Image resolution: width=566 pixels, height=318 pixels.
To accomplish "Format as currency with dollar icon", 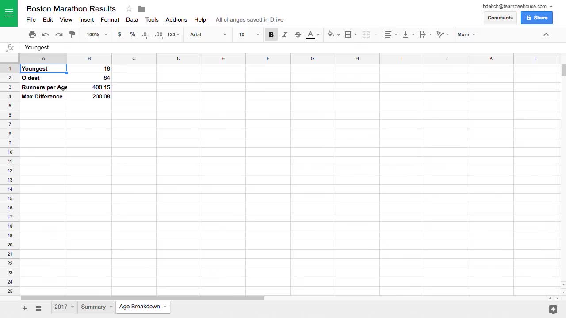I will tap(119, 34).
